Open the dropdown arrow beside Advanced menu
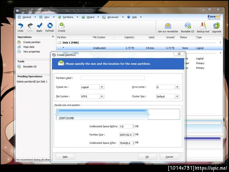229x172 pixels. tap(123, 17)
